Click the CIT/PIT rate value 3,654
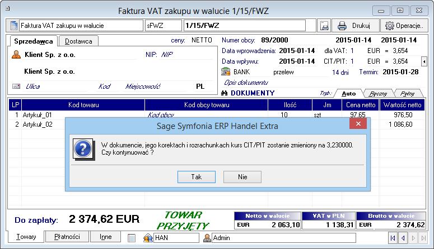The height and width of the screenshot is (249, 434). pyautogui.click(x=400, y=61)
